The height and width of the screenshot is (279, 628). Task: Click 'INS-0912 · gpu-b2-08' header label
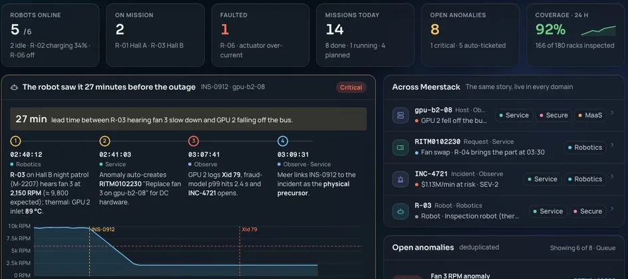tap(233, 87)
